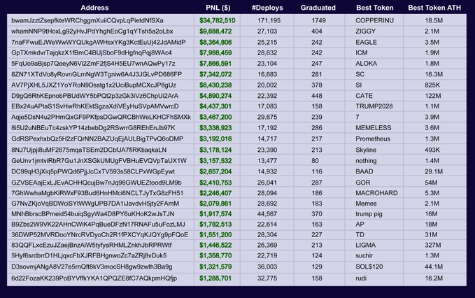Click the MACROHARD token name
Image resolution: width=475 pixels, height=298 pixels.
pos(376,193)
